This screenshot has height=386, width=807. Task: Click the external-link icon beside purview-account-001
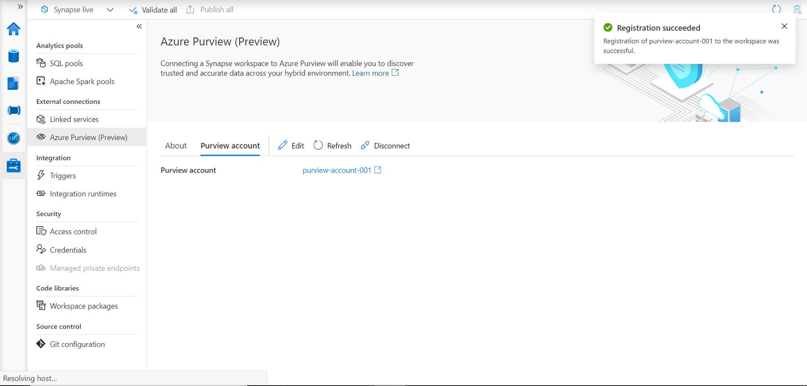click(378, 170)
